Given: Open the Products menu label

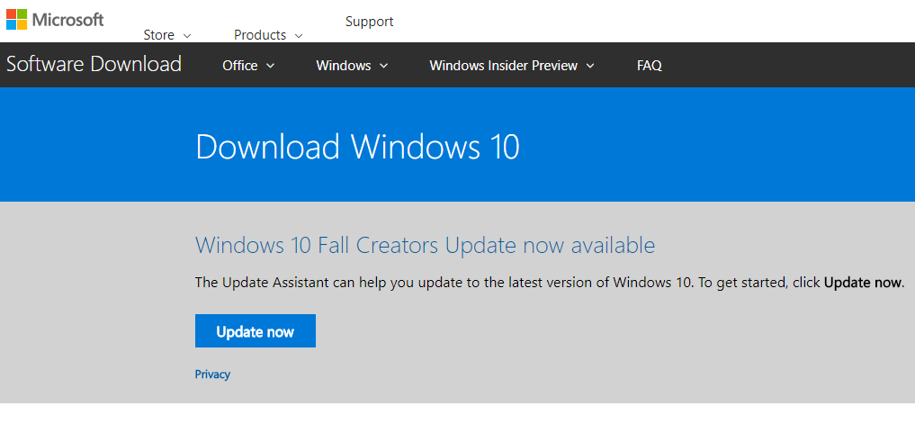Looking at the screenshot, I should point(259,35).
